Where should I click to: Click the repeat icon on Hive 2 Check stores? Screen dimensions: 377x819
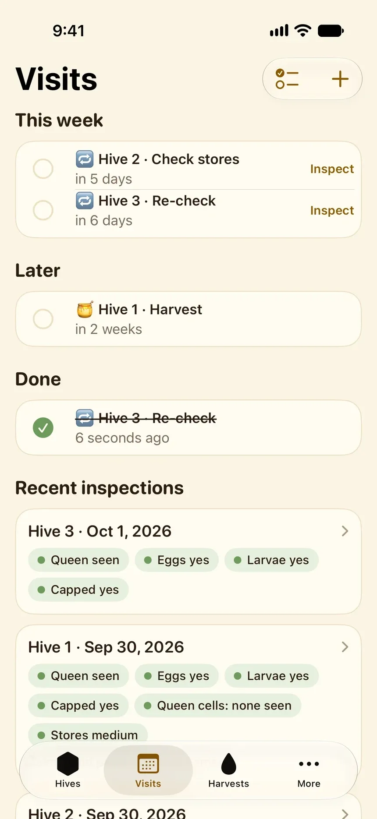[84, 159]
